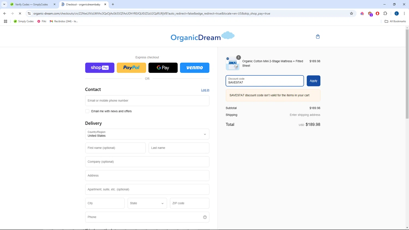The width and height of the screenshot is (409, 230).
Task: Stop loading the page with X button
Action: [20, 13]
